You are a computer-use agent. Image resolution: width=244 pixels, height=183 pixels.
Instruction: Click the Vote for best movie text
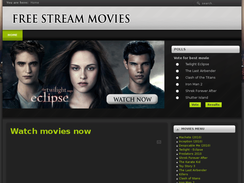pyautogui.click(x=191, y=58)
